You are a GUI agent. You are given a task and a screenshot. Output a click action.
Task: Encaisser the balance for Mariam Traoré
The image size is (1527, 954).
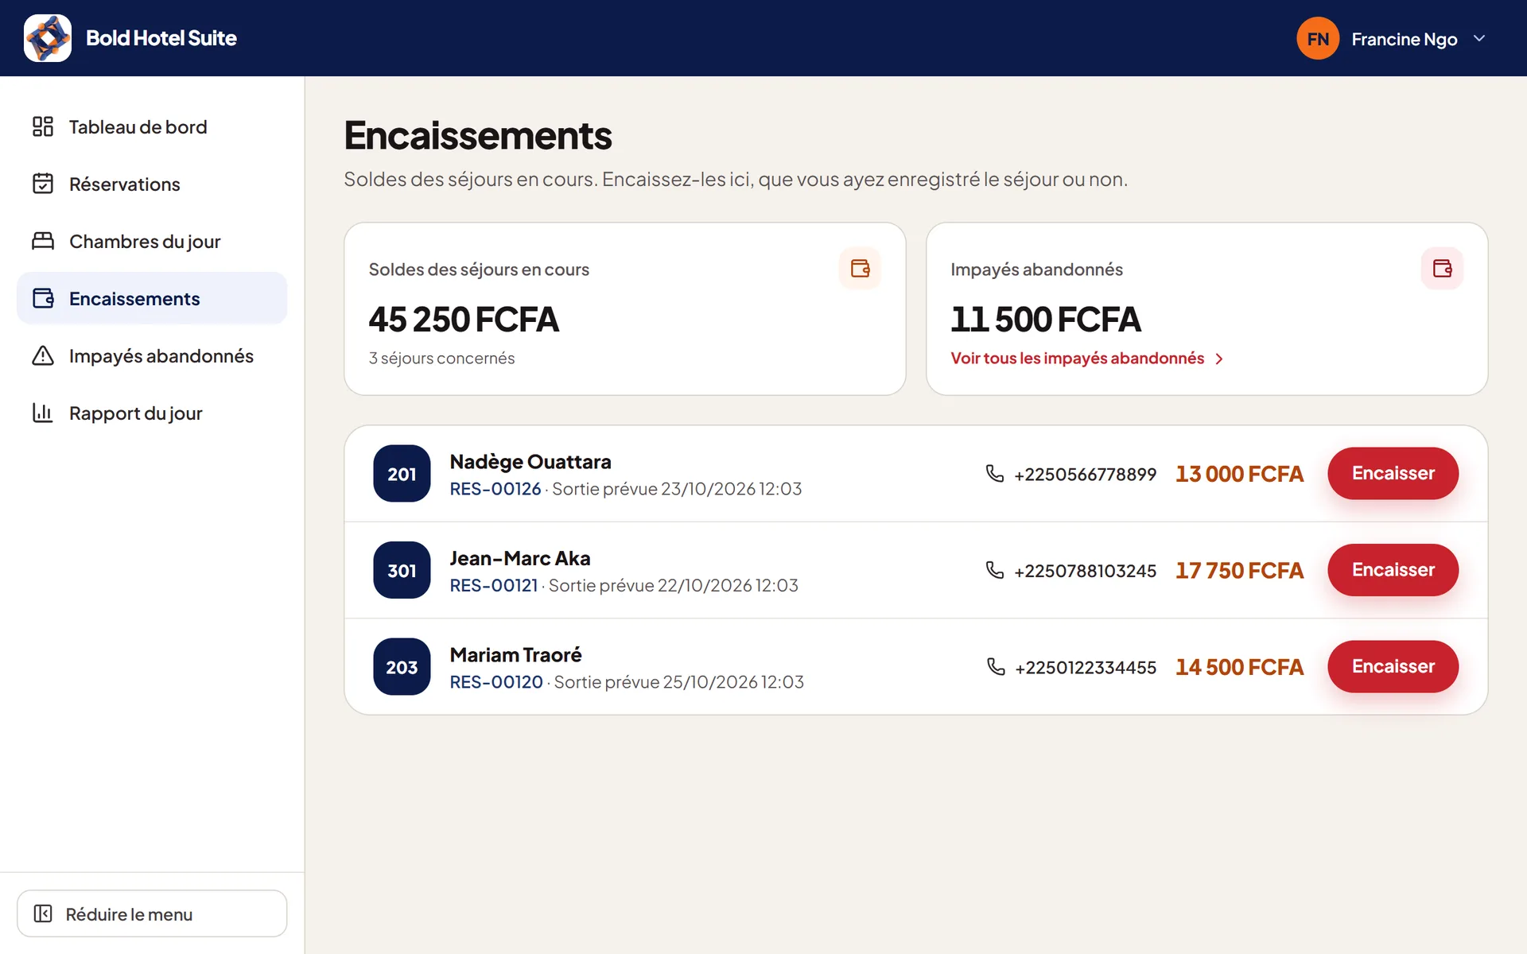tap(1393, 666)
